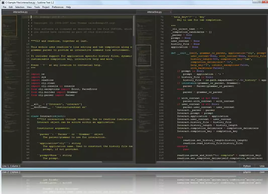Select the interactive.py tab in left pane

tap(20, 12)
